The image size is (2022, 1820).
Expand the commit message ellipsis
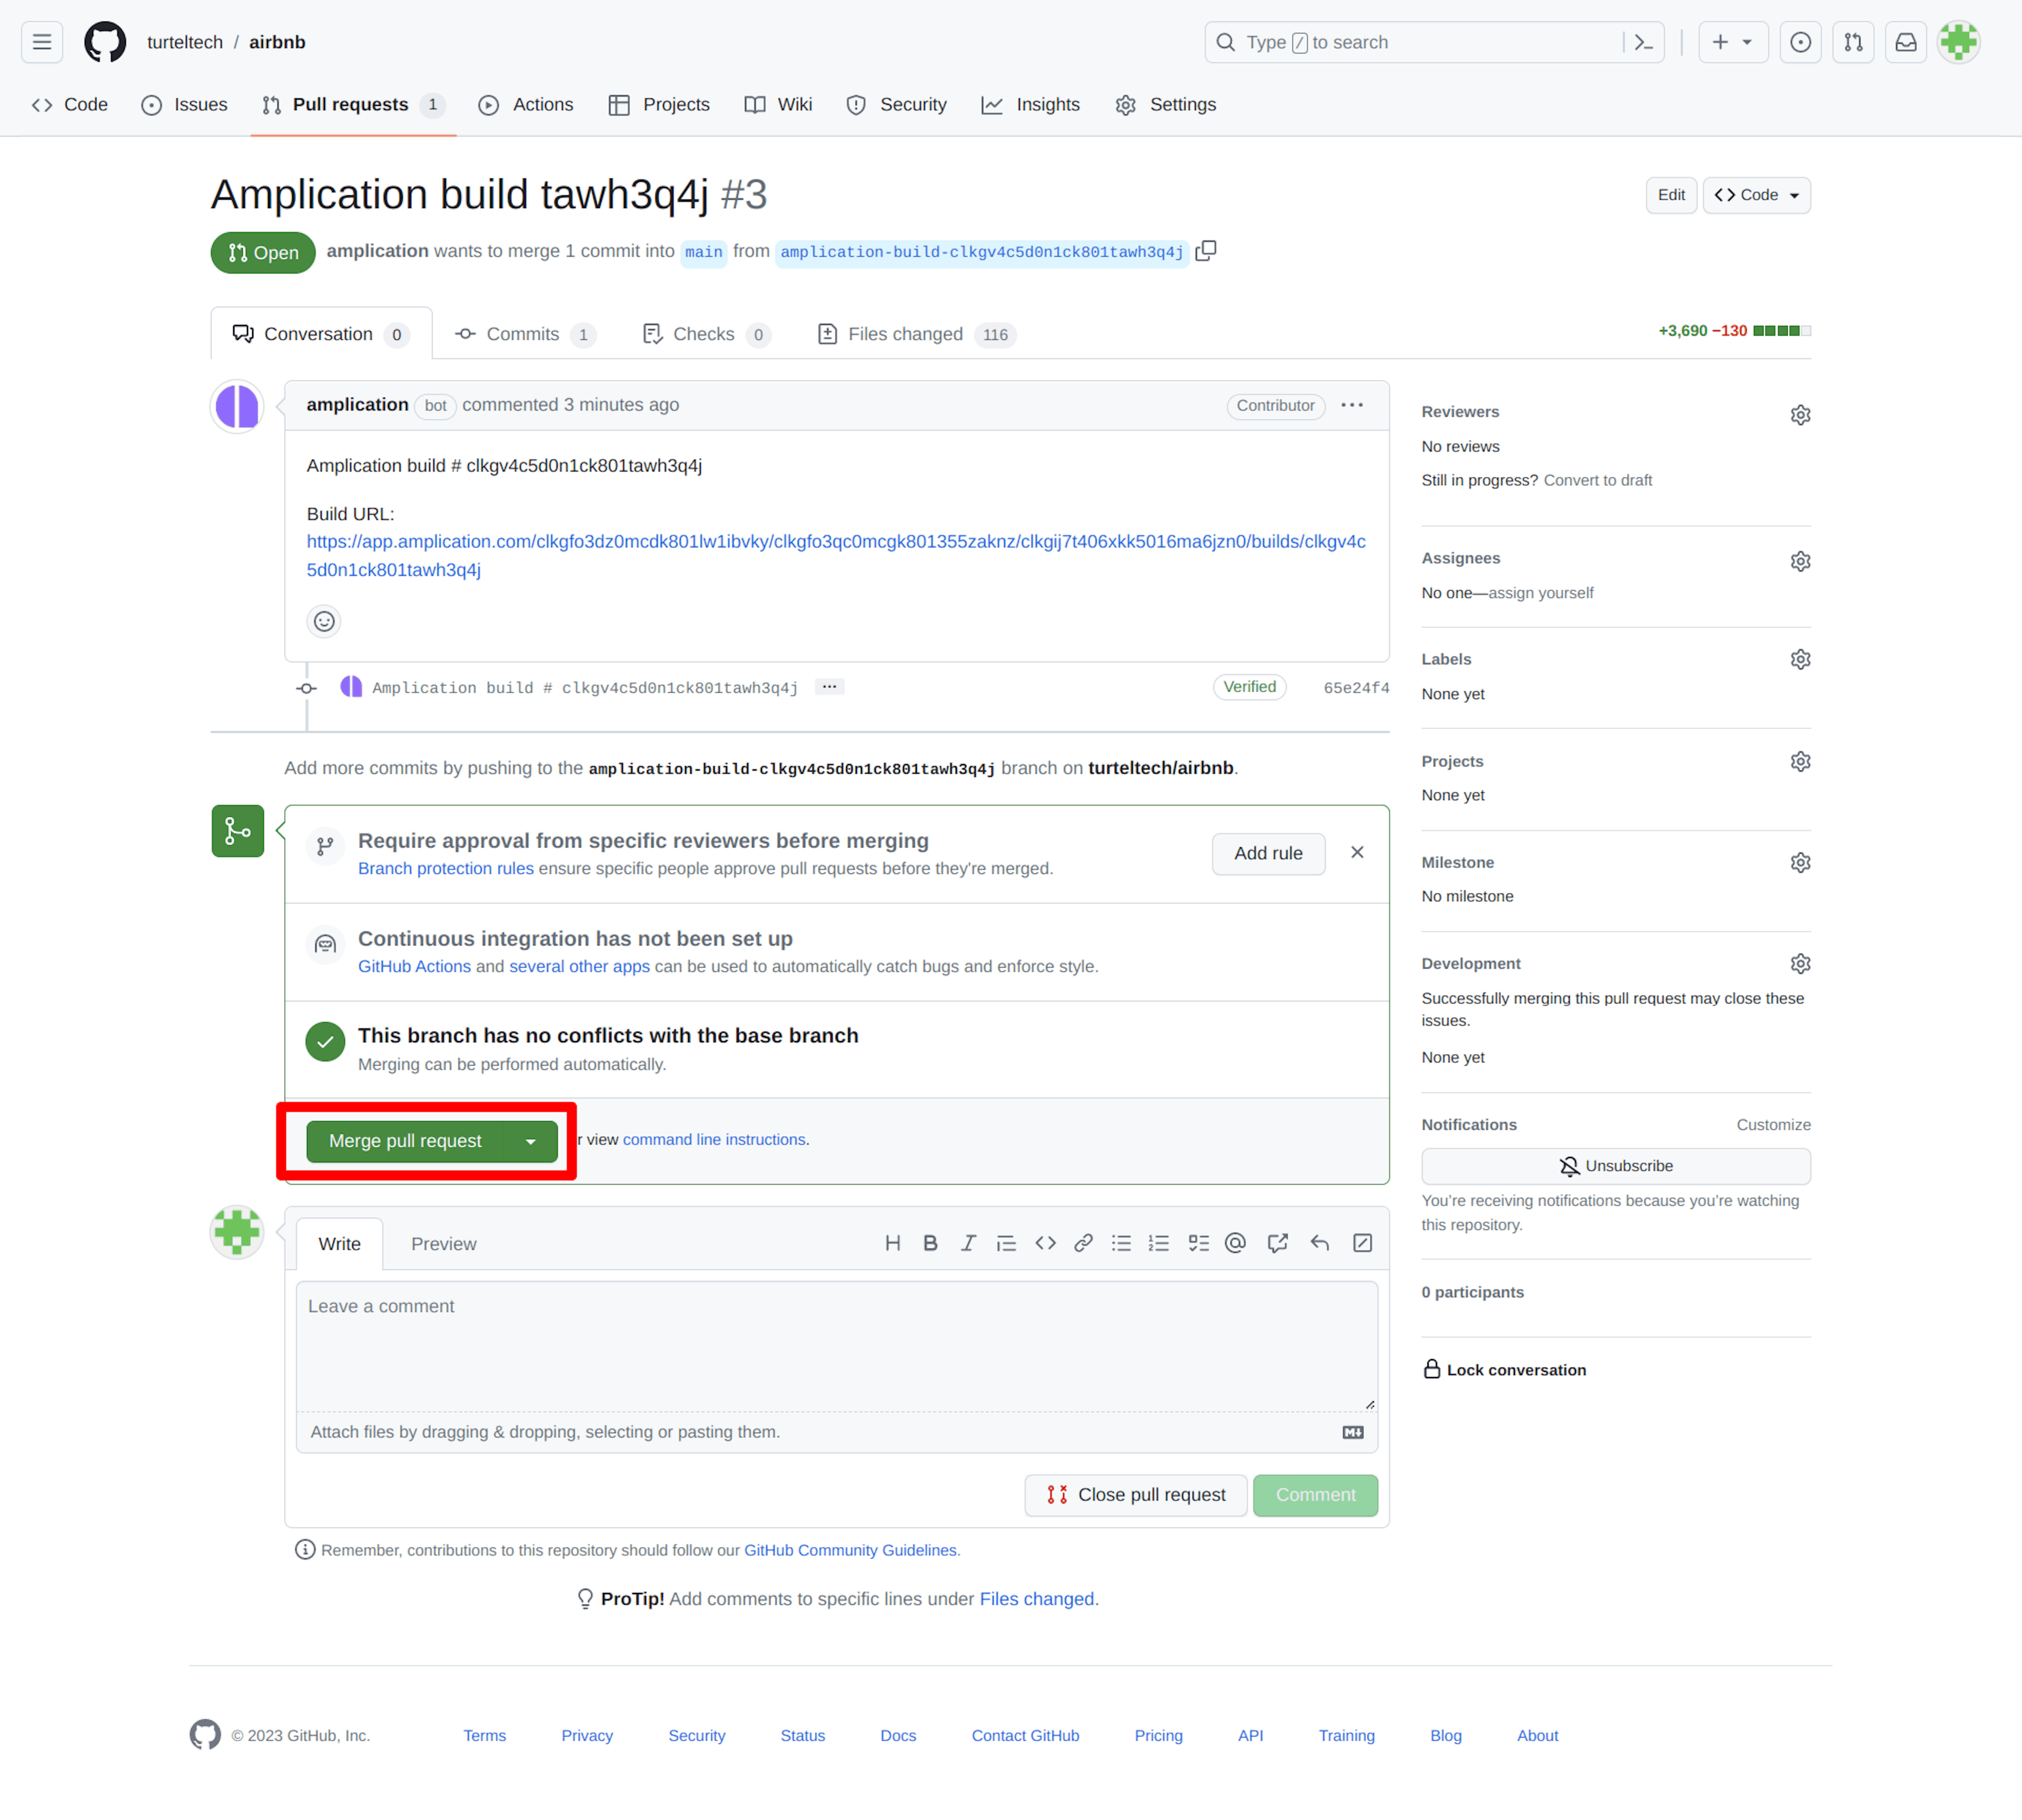point(829,687)
